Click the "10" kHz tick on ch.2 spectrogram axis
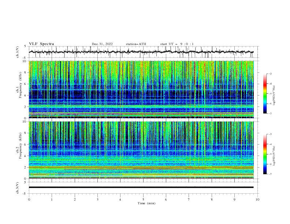The height and width of the screenshot is (224, 290). [x=25, y=122]
